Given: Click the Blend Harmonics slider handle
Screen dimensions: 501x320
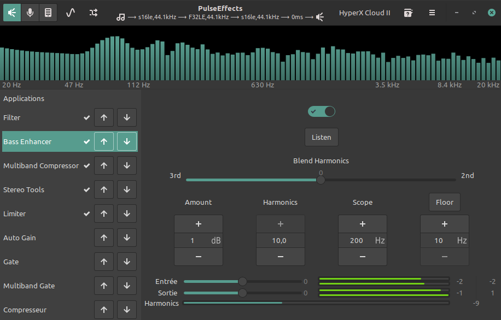Looking at the screenshot, I should [x=321, y=180].
